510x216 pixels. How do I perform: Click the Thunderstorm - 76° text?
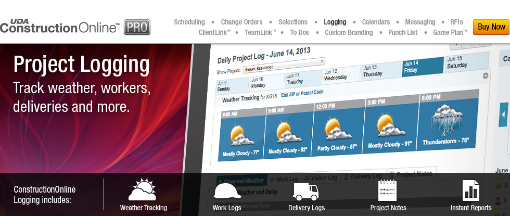(445, 142)
